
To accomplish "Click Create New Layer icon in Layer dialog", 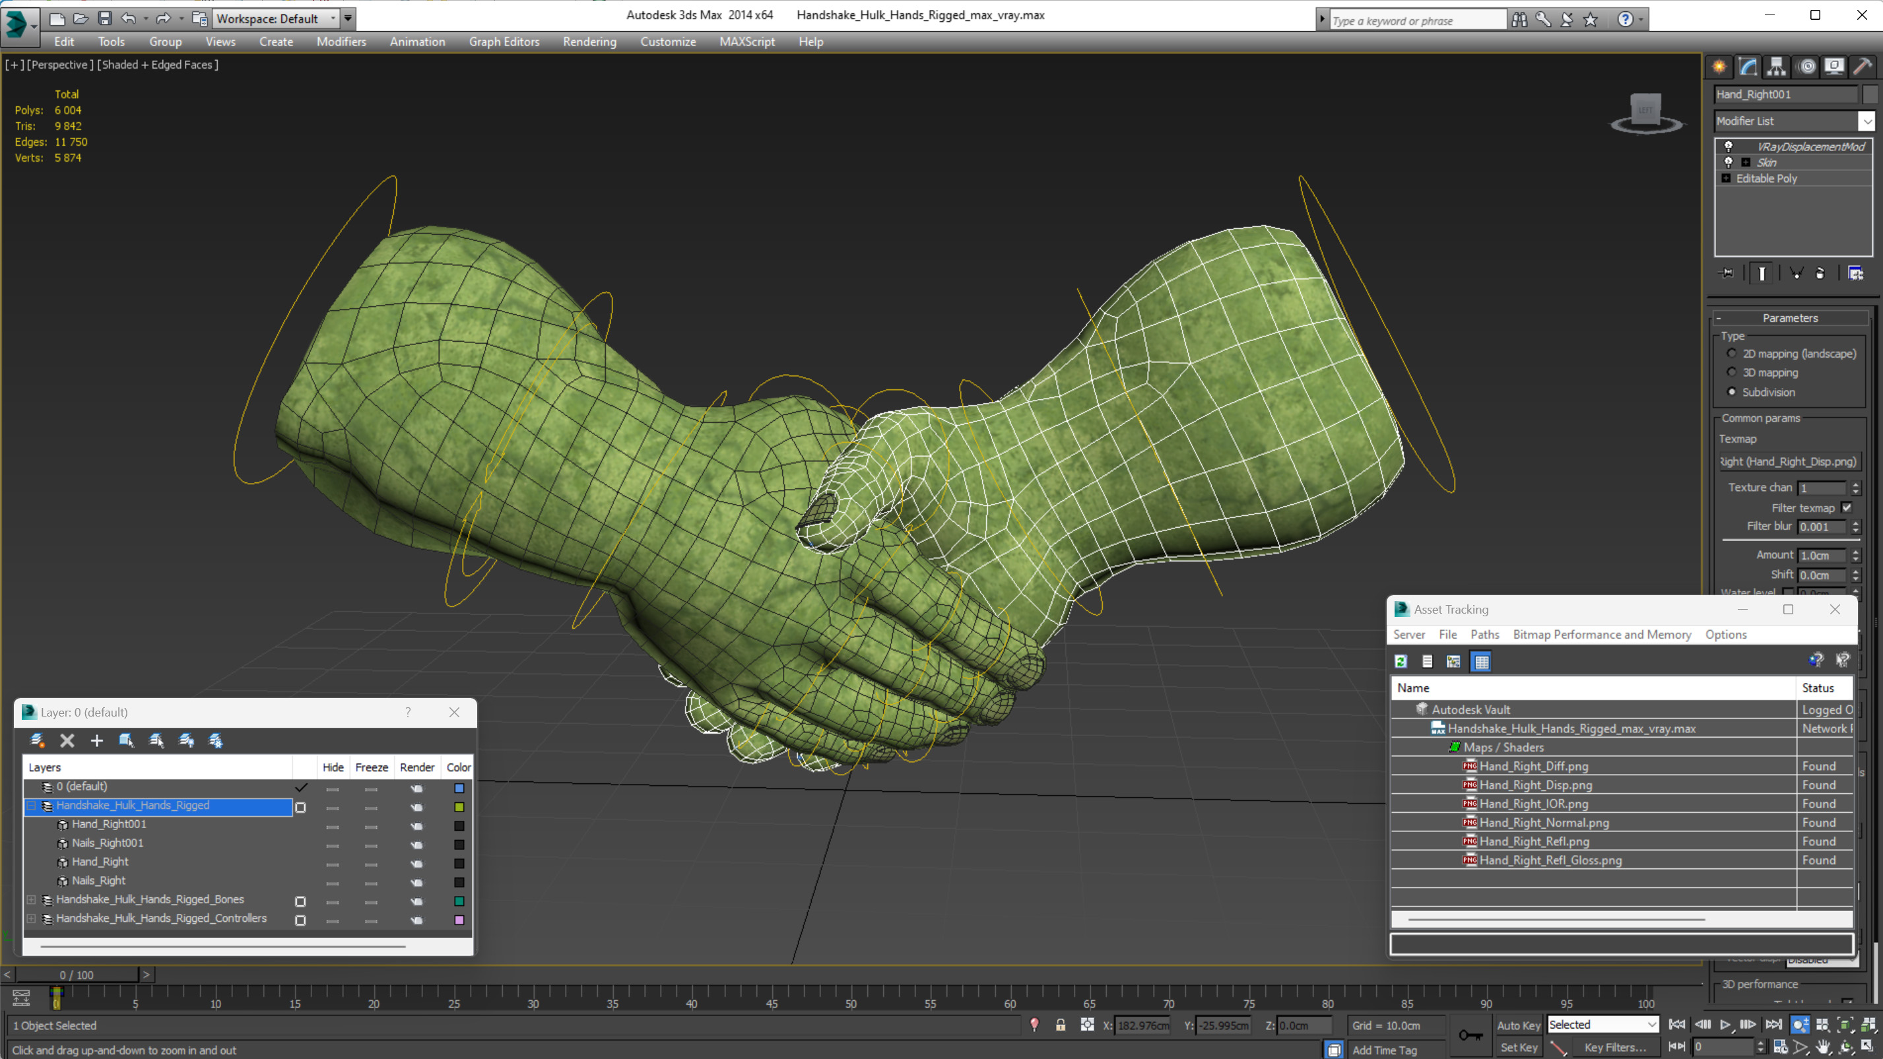I will 36,740.
